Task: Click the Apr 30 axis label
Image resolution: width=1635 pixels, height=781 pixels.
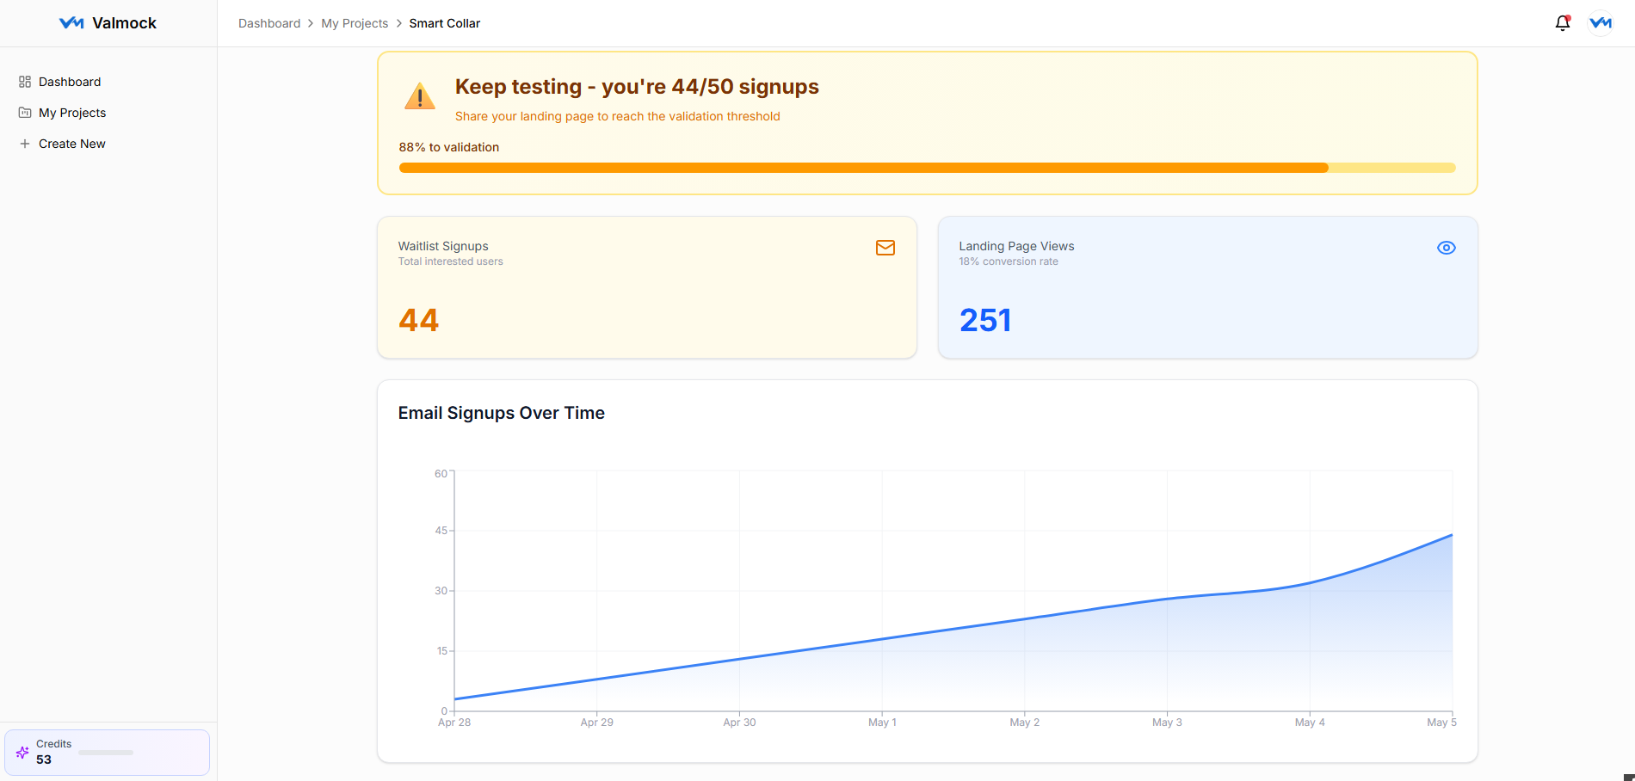Action: pos(739,723)
